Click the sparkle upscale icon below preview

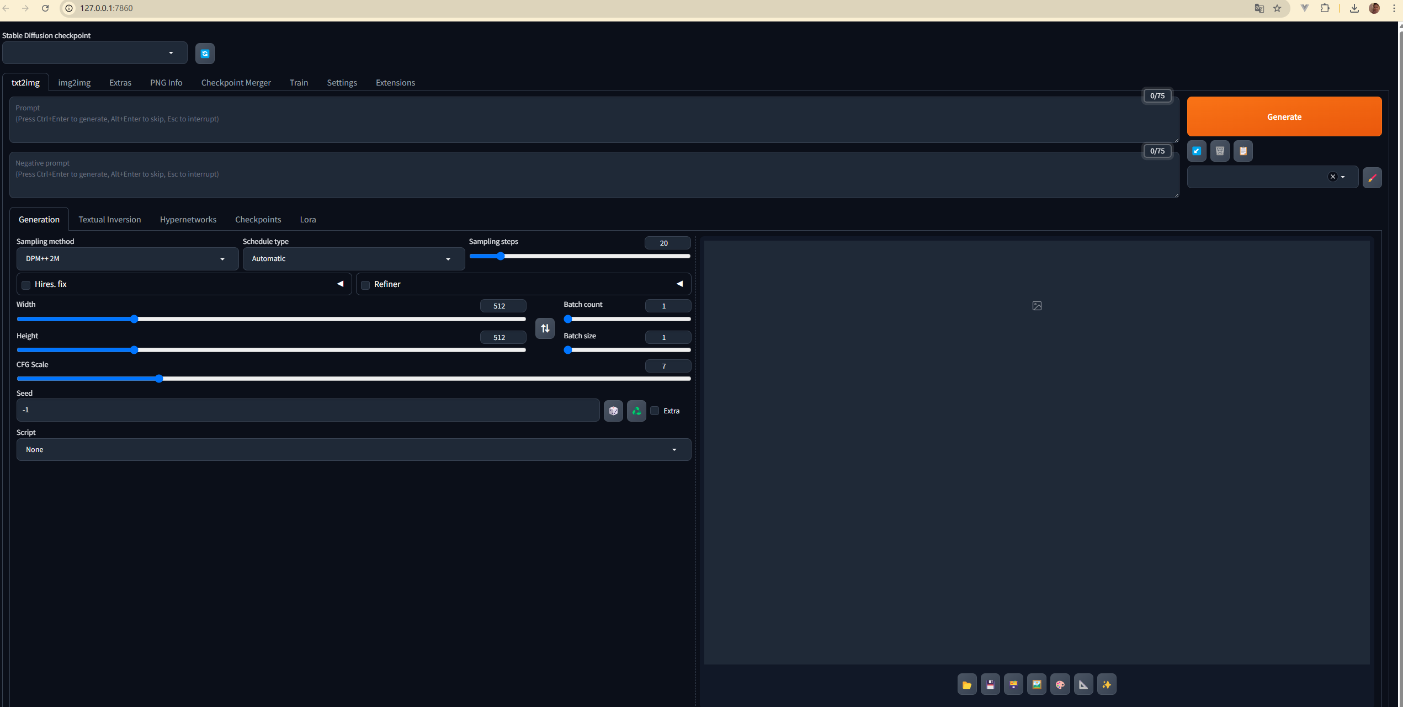pos(1107,684)
